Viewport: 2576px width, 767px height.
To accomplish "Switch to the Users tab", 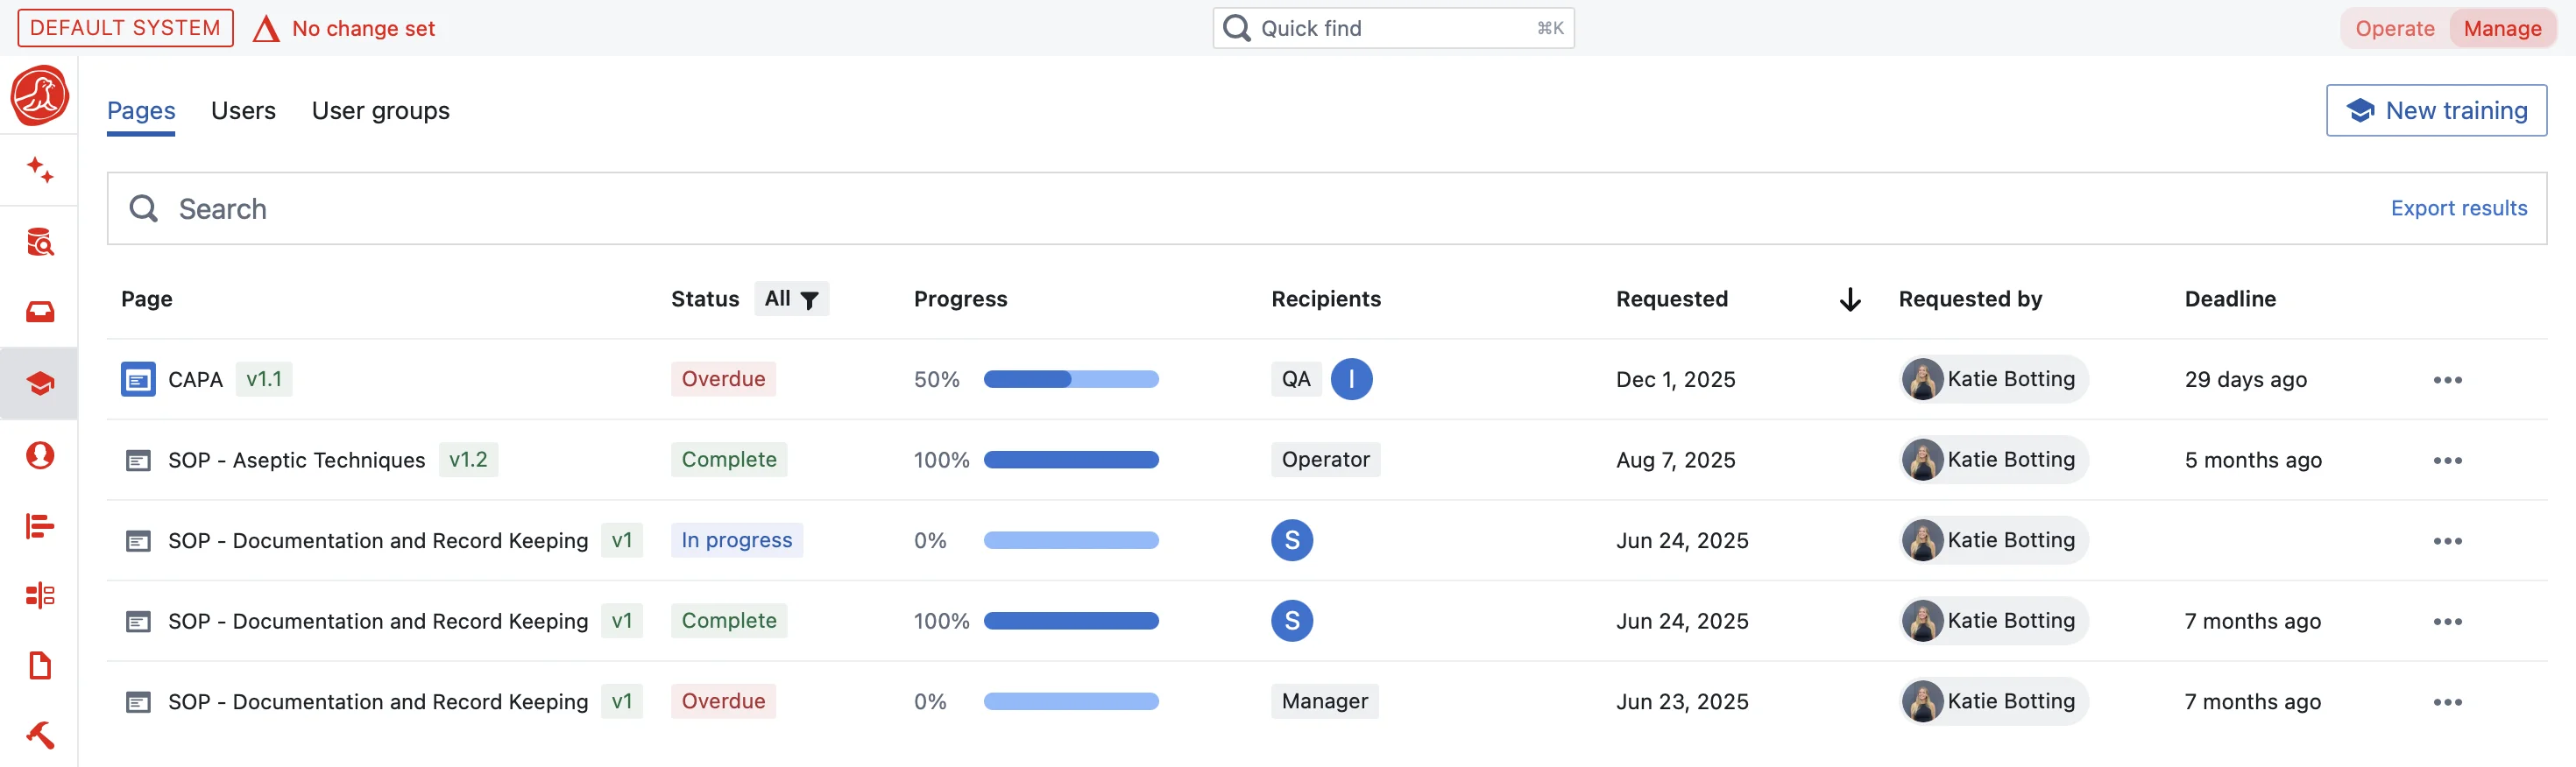I will (243, 111).
